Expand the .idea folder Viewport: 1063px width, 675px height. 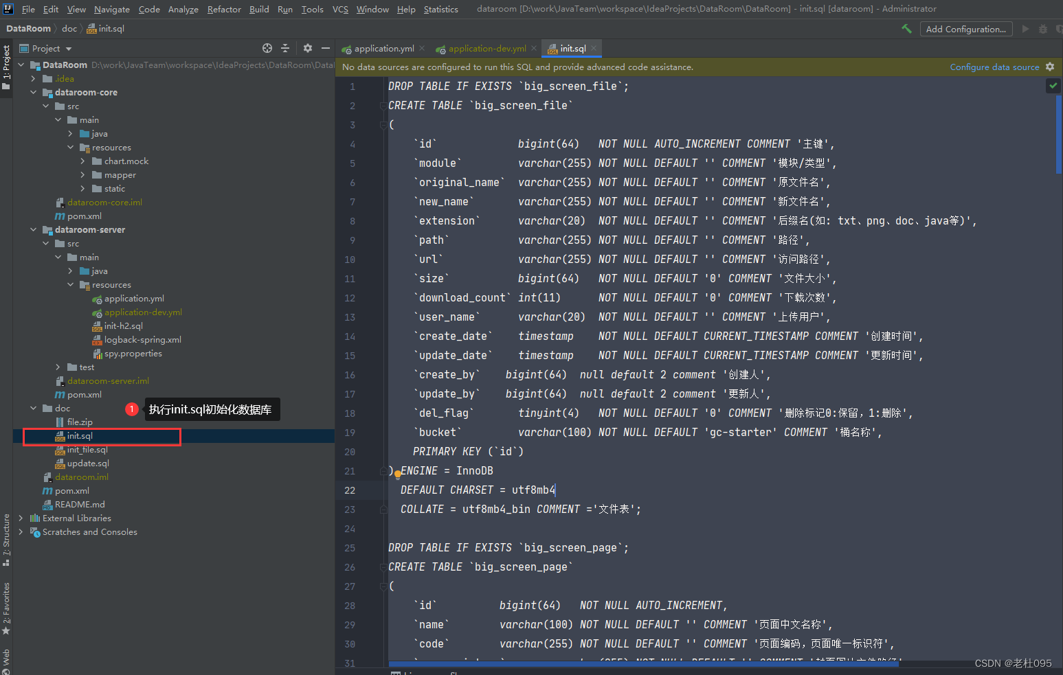pyautogui.click(x=33, y=78)
